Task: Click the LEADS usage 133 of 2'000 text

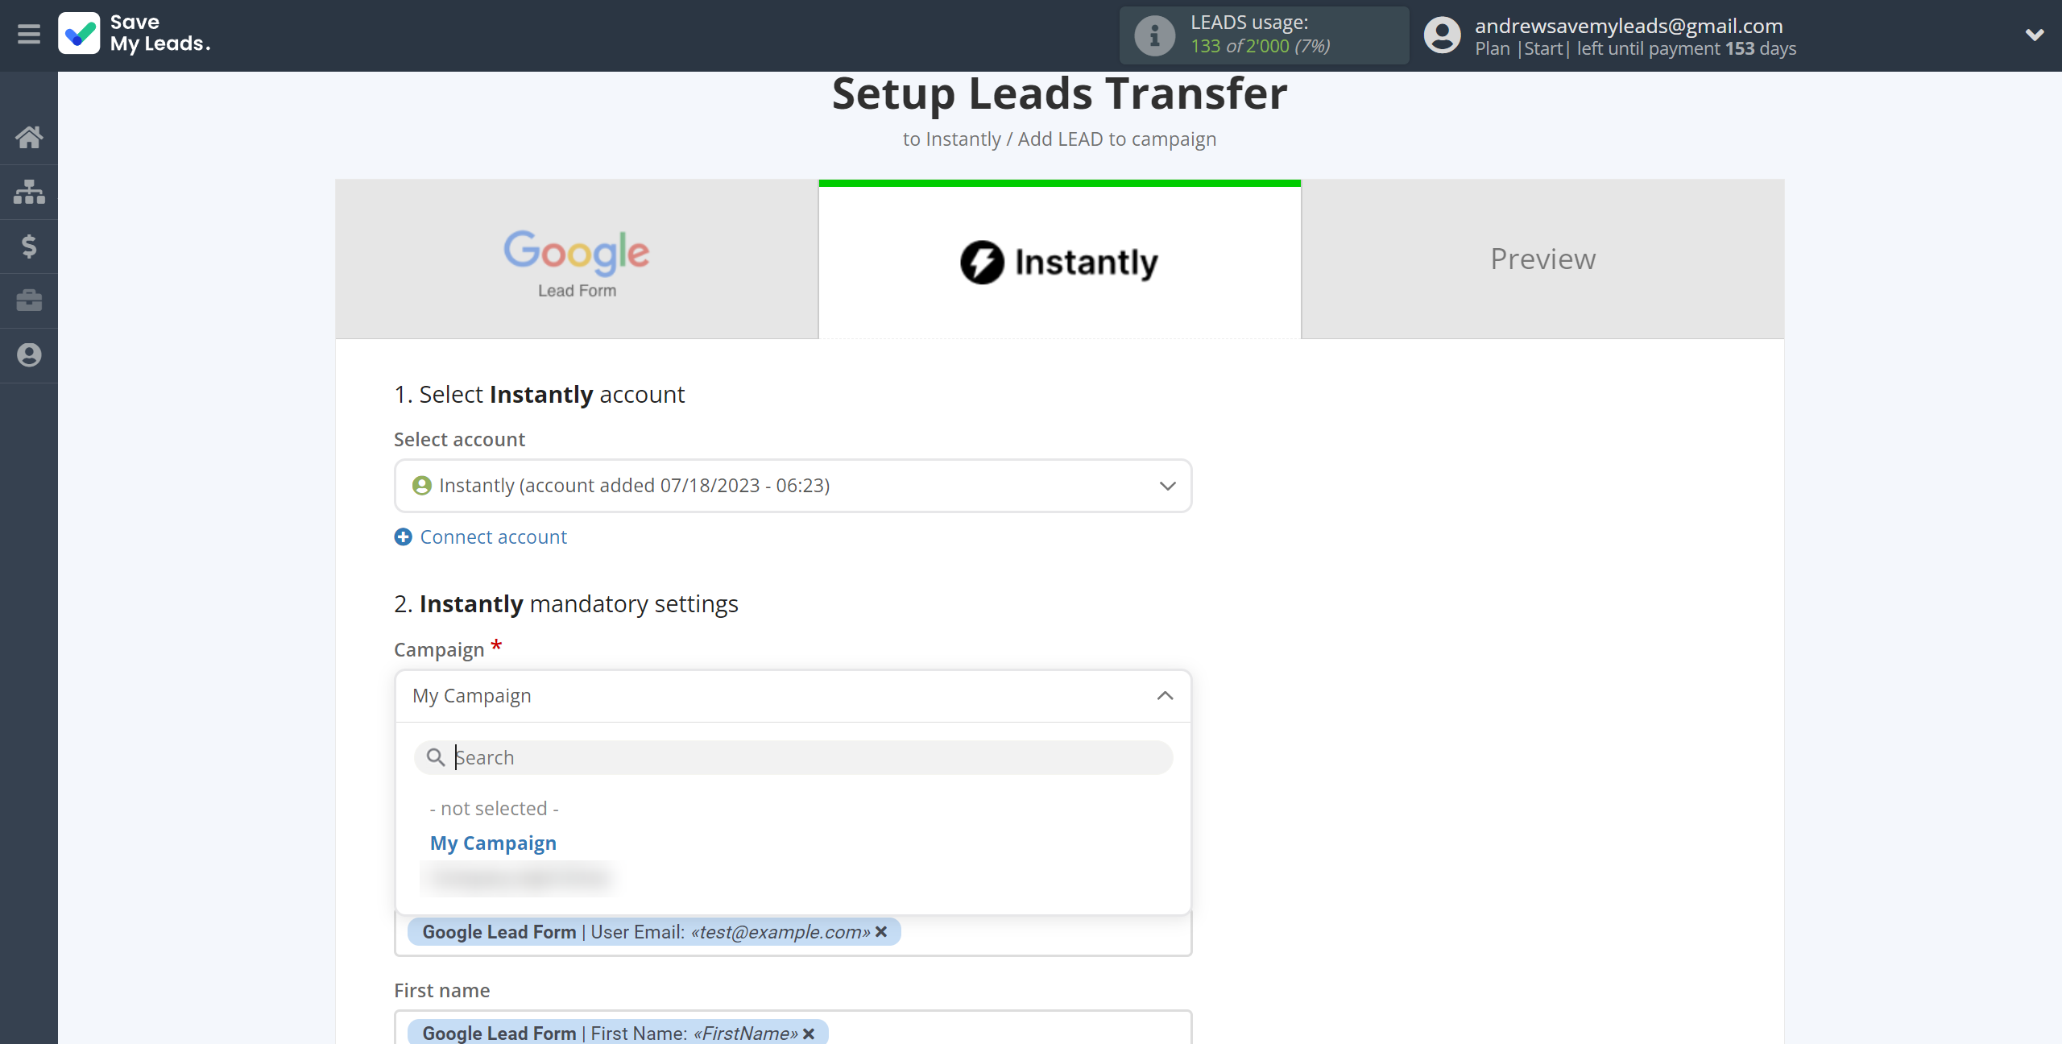Action: tap(1260, 46)
